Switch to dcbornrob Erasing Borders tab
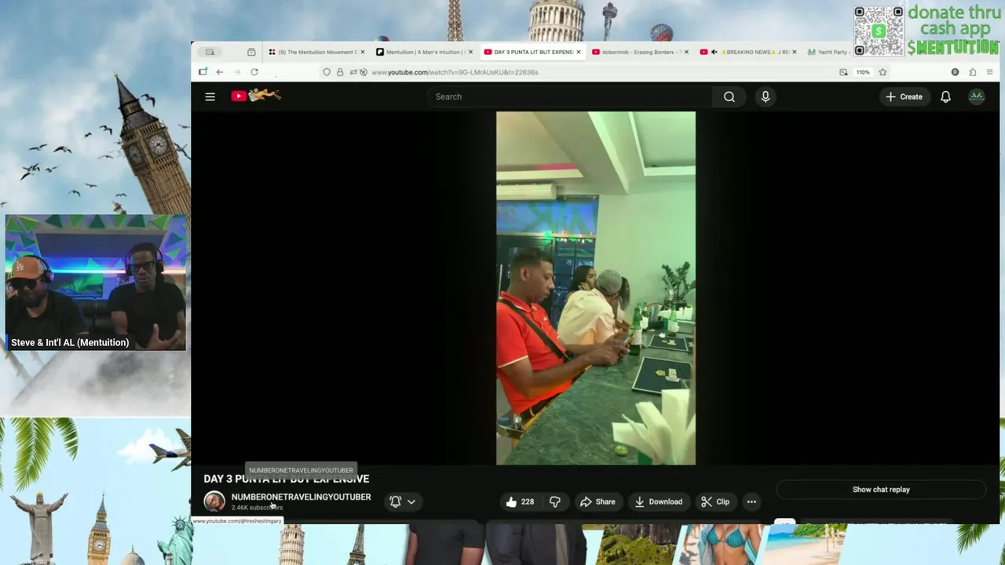This screenshot has height=565, width=1005. click(x=639, y=52)
